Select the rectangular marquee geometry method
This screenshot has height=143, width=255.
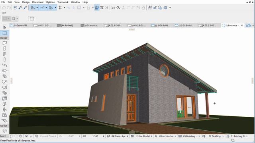tap(32, 19)
